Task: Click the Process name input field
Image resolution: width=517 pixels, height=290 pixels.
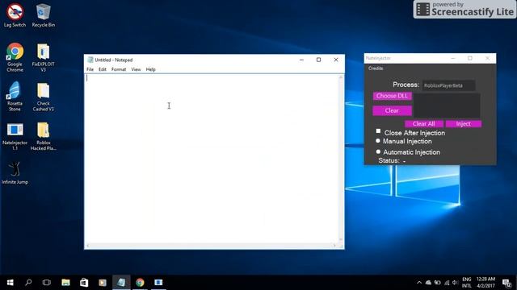Action: tap(448, 85)
